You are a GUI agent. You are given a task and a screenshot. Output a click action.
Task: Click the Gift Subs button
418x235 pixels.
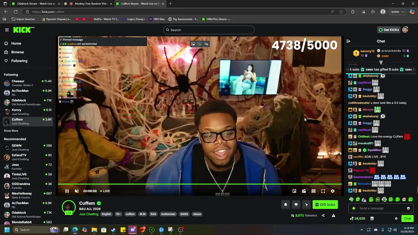[325, 205]
